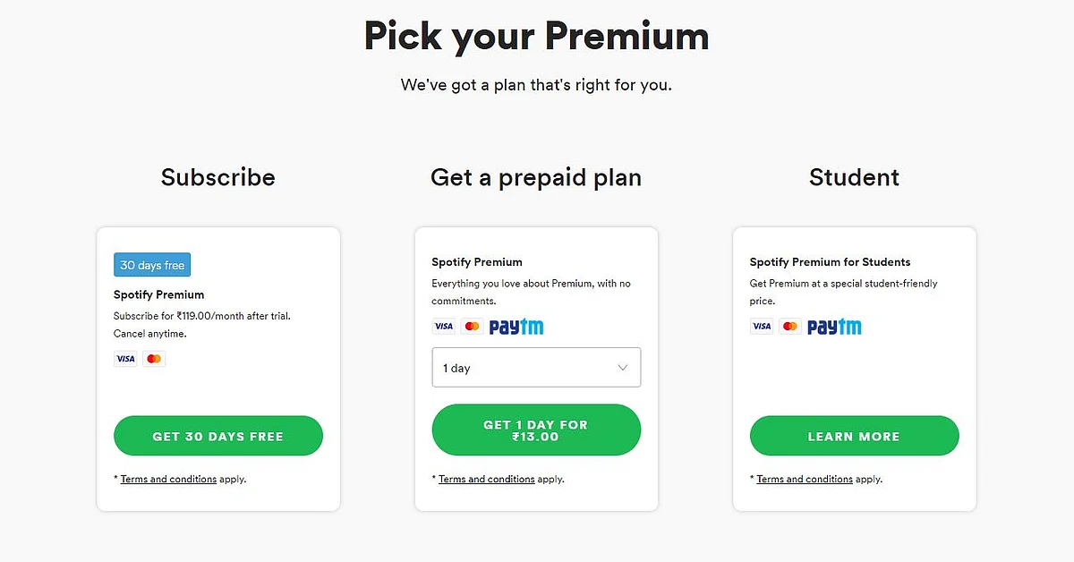Click the Visa icon in the Subscribe card
This screenshot has width=1074, height=562.
coord(125,359)
